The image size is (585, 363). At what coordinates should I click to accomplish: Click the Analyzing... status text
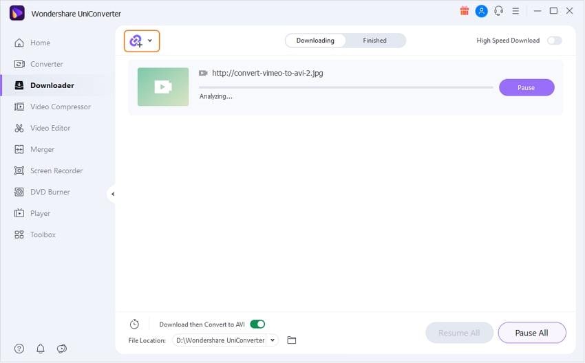[215, 96]
